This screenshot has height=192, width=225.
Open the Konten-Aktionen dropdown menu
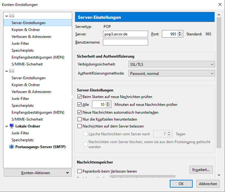(38, 173)
